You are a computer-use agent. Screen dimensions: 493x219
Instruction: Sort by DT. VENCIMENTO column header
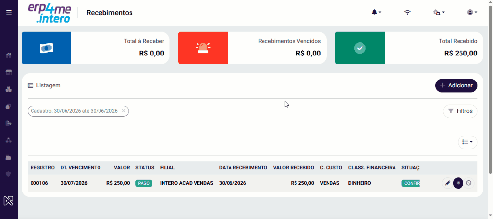[x=80, y=168]
